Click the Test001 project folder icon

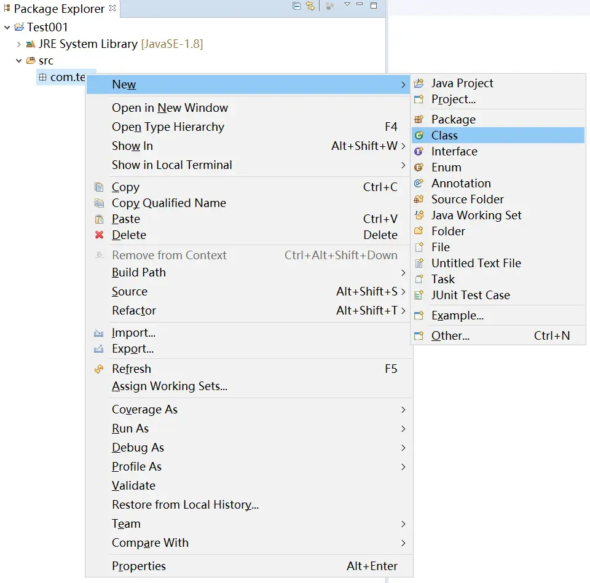(19, 27)
